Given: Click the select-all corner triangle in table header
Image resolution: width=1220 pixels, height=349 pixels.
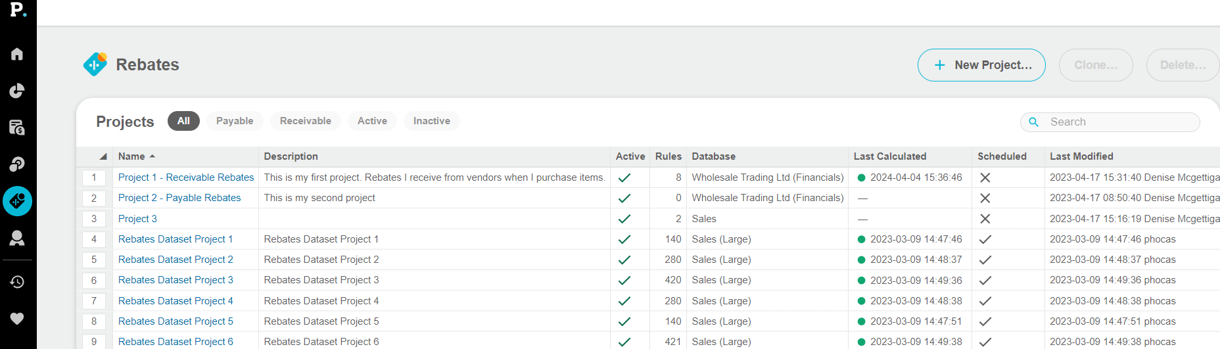Looking at the screenshot, I should tap(103, 156).
